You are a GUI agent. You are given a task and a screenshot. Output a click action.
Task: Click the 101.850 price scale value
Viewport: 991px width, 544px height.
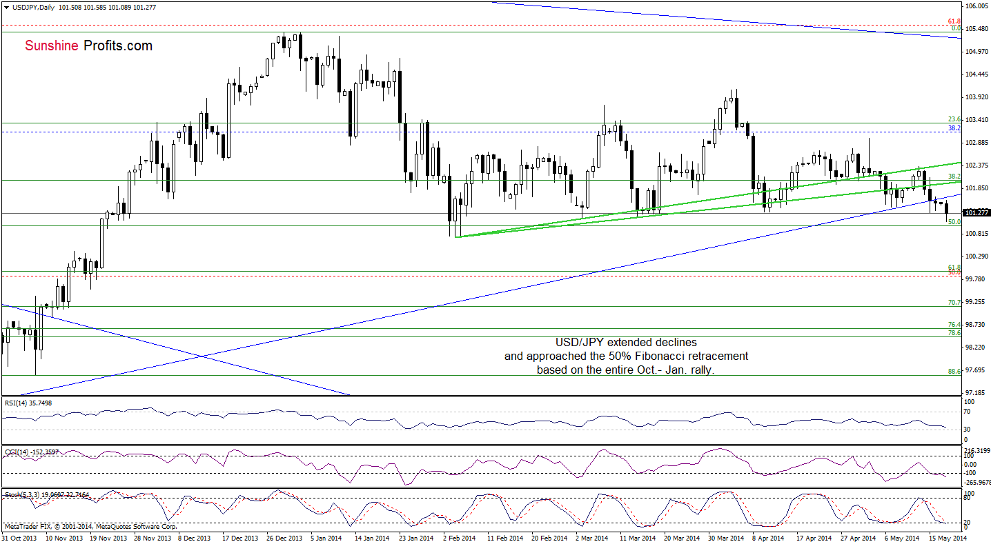point(977,188)
